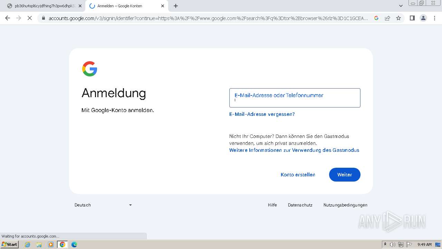Minimize the Chrome window

(x=413, y=3)
